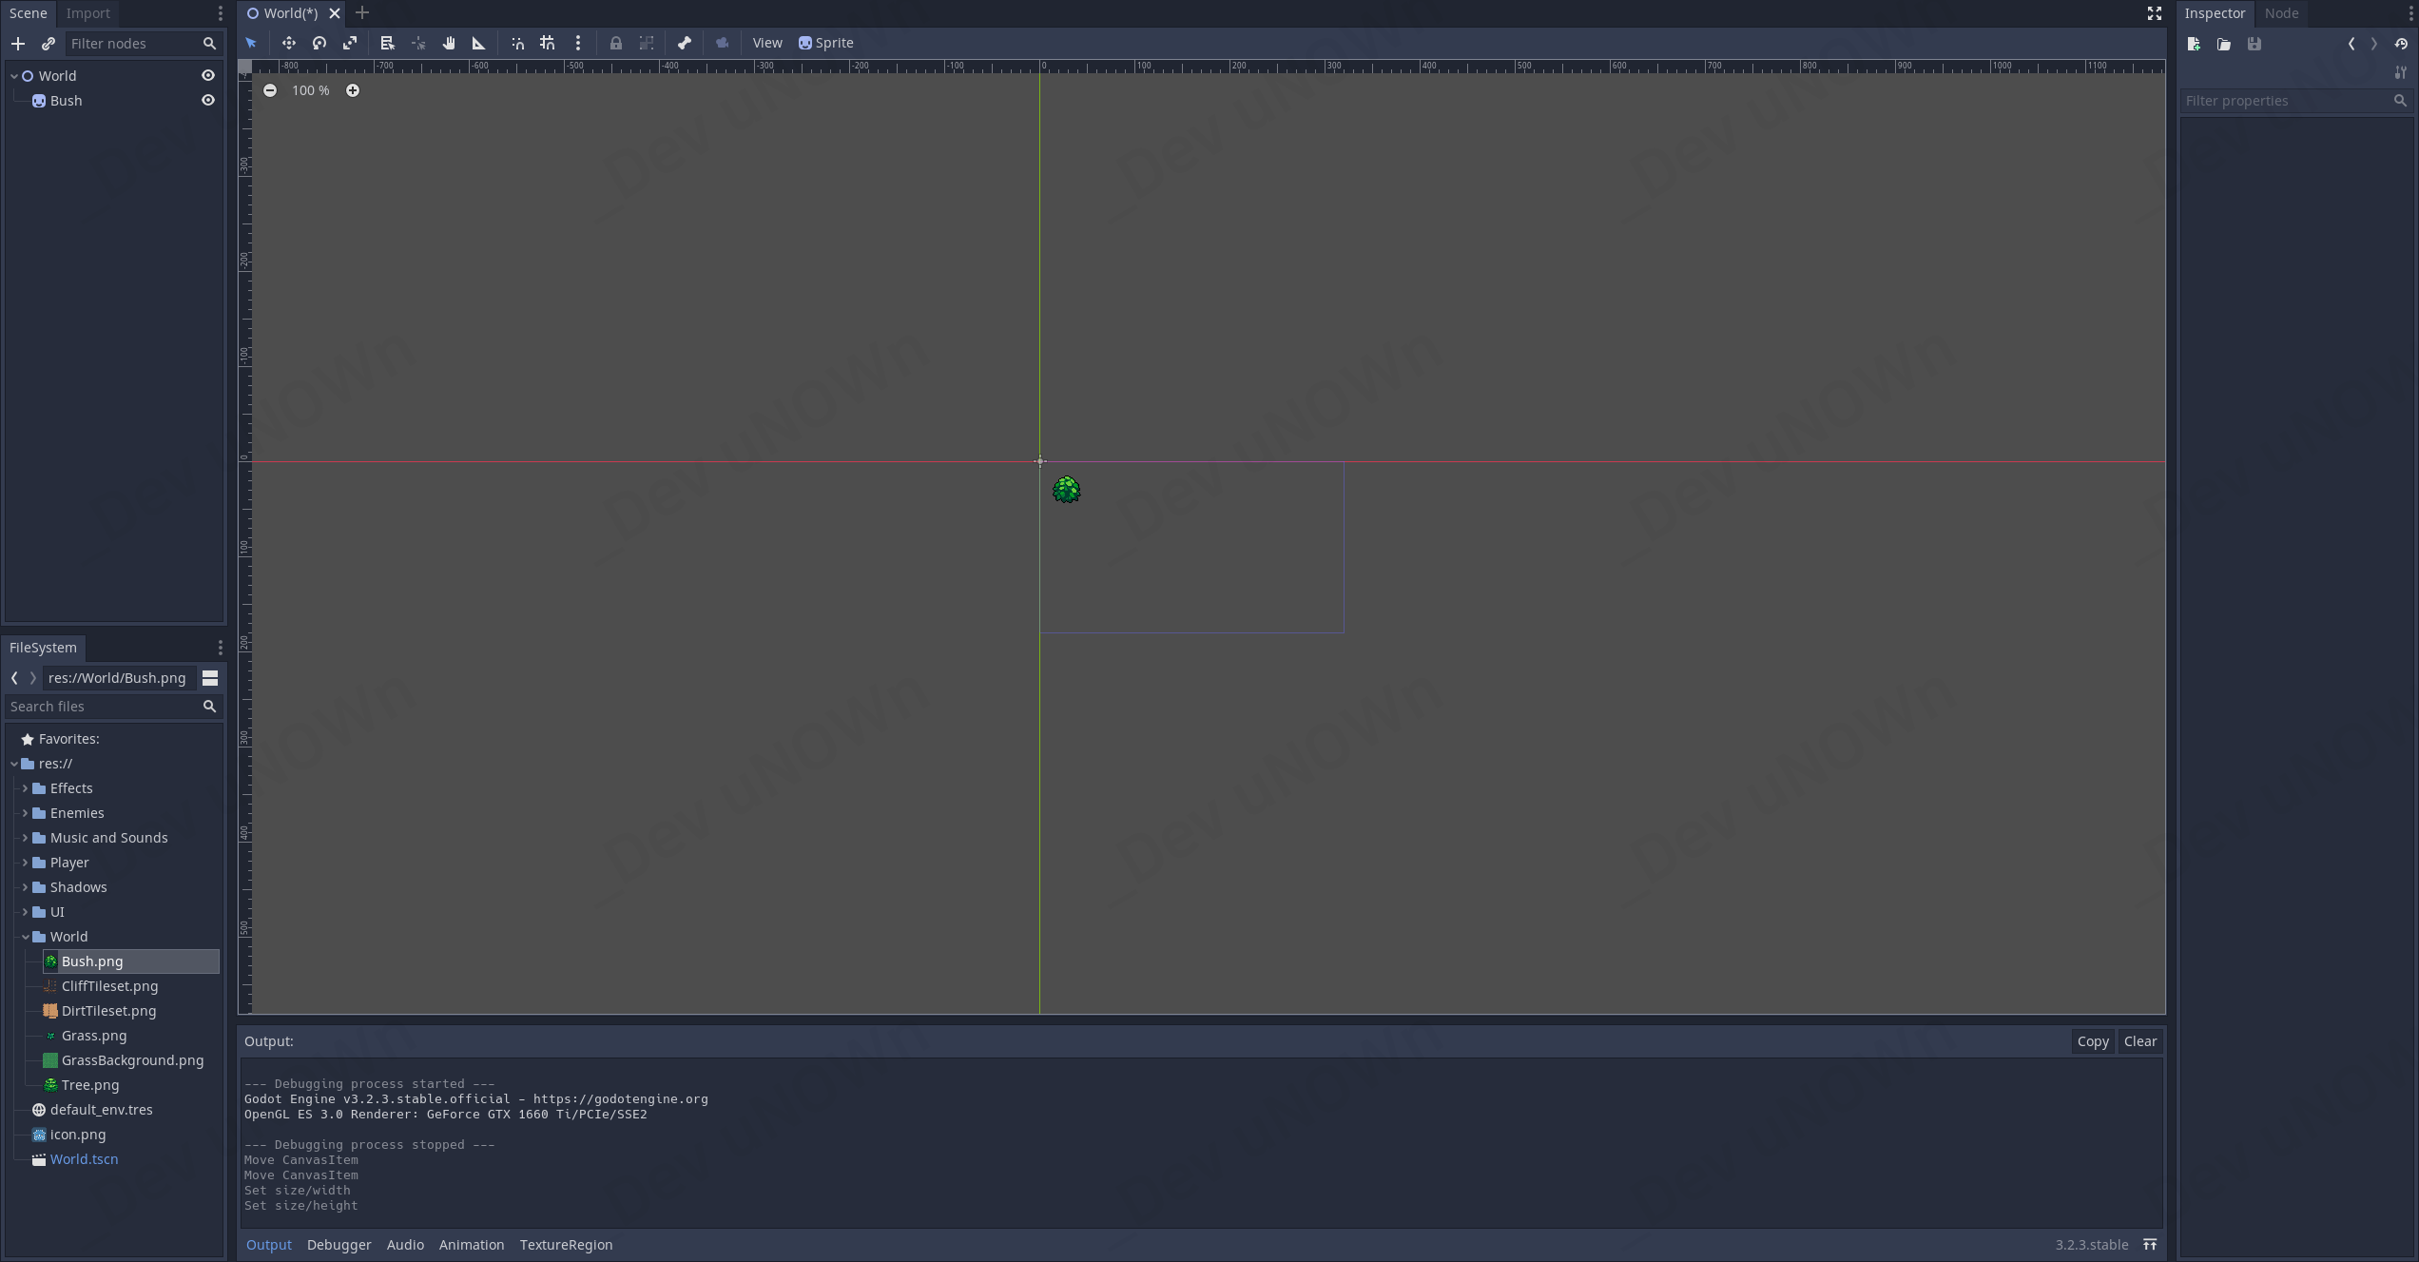This screenshot has height=1262, width=2419.
Task: Select the Scale mode tool
Action: [350, 43]
